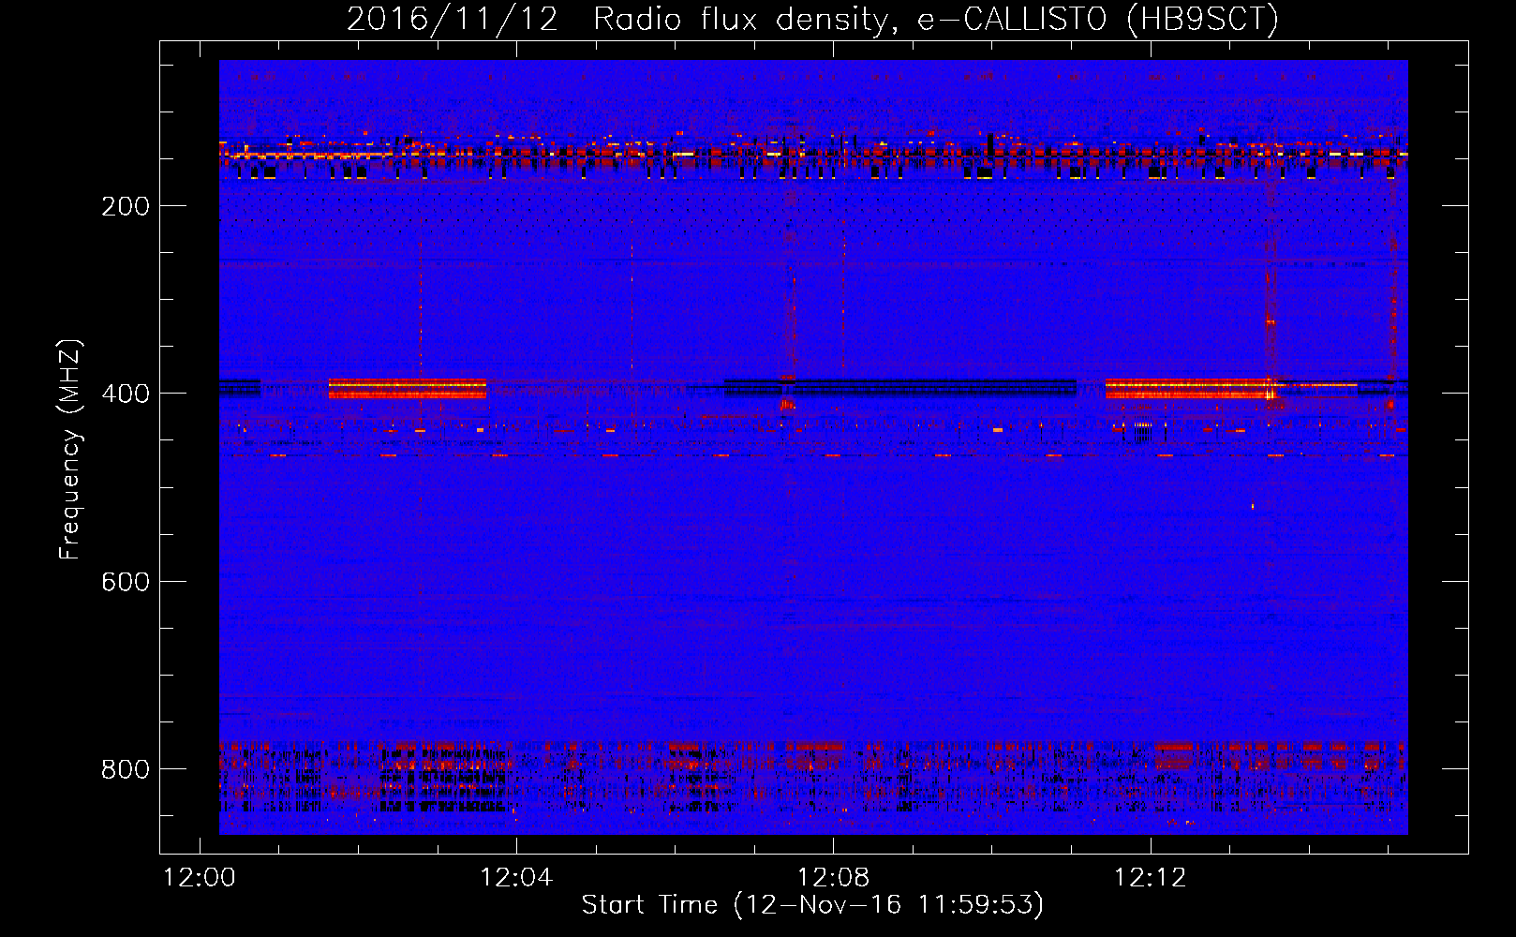Click the 12:12 time tick label
Screen dimensions: 1516x937
click(1150, 878)
